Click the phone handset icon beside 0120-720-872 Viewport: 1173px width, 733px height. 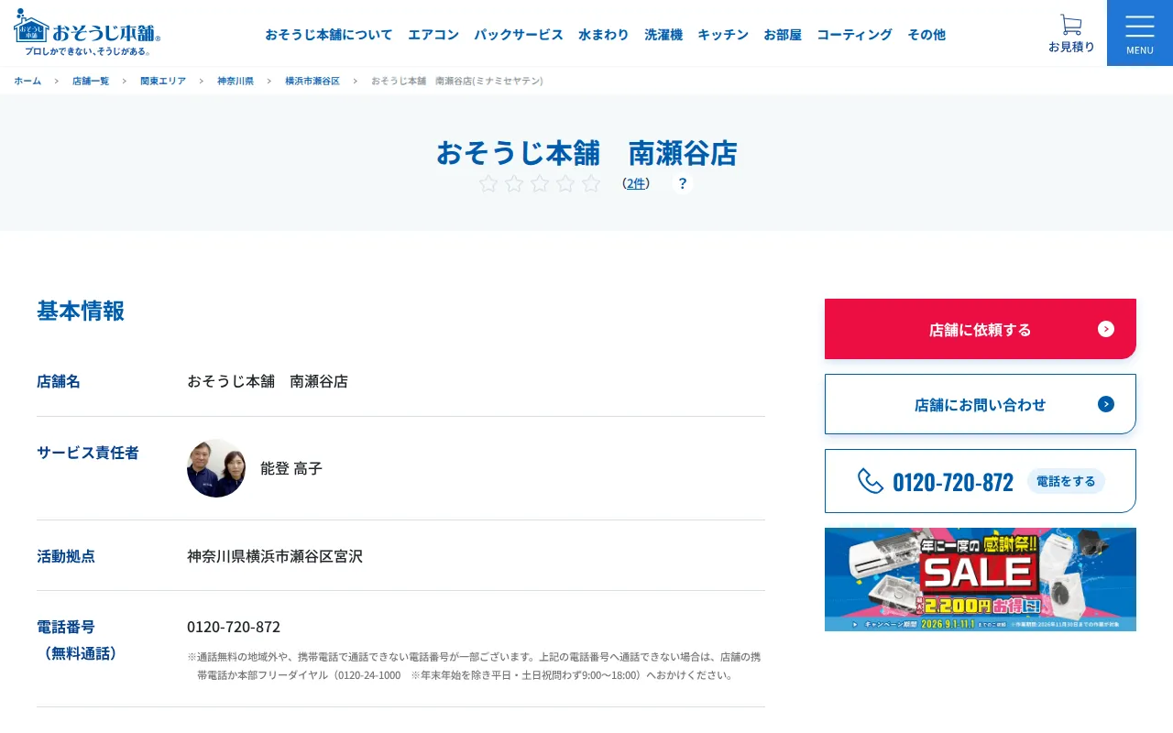pyautogui.click(x=871, y=481)
